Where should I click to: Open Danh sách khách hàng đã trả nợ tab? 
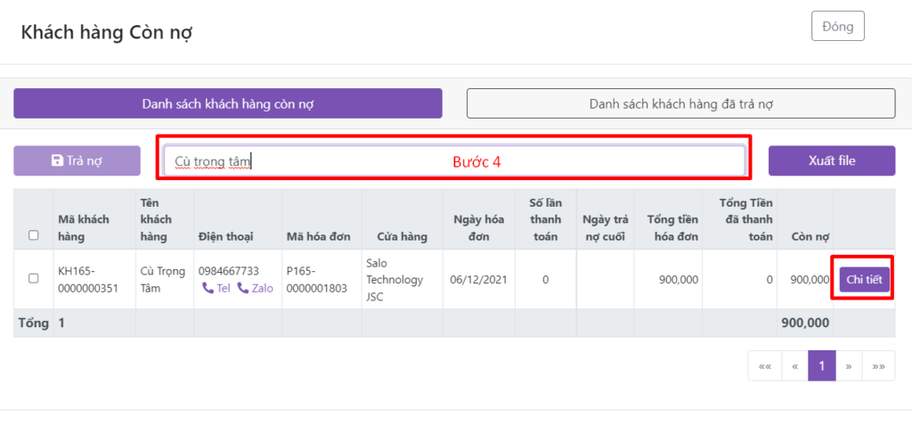point(680,103)
